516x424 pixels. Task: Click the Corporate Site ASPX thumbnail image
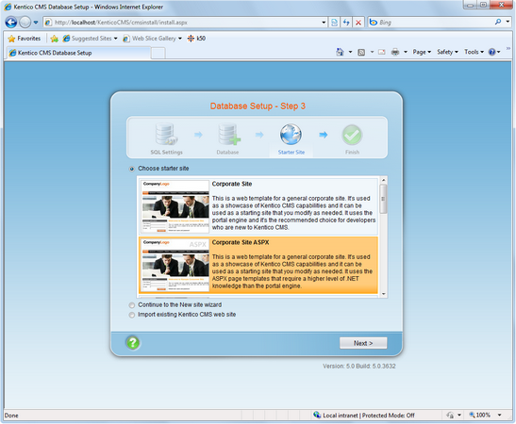point(175,265)
